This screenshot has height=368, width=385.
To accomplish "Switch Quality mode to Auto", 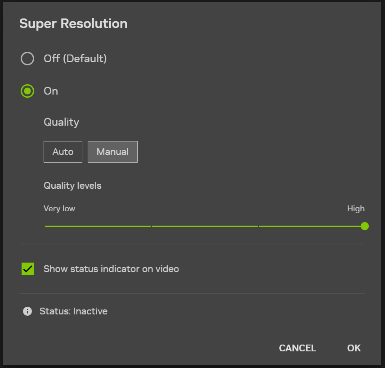I will pos(63,152).
